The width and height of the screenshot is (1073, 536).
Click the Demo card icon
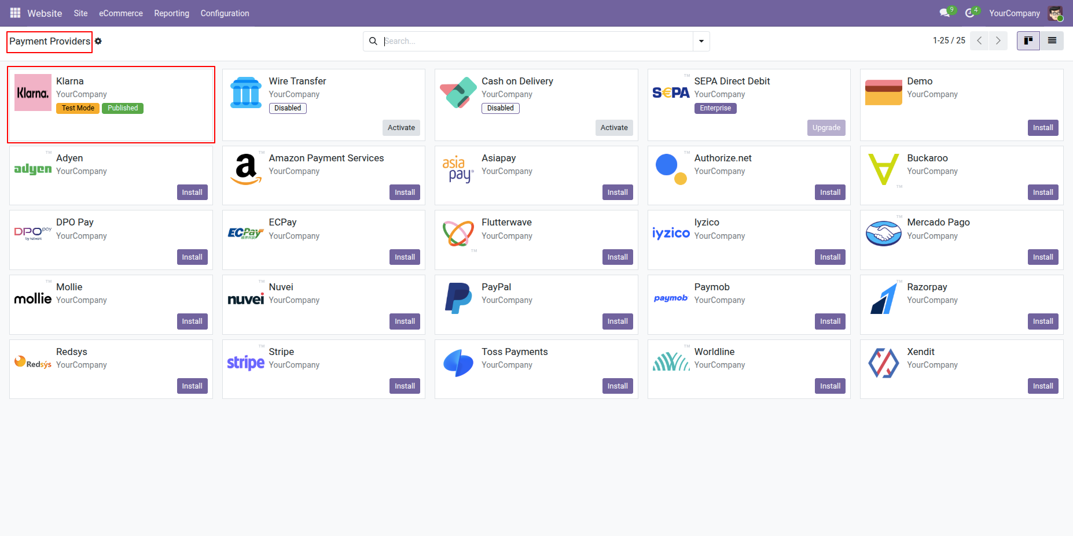884,93
